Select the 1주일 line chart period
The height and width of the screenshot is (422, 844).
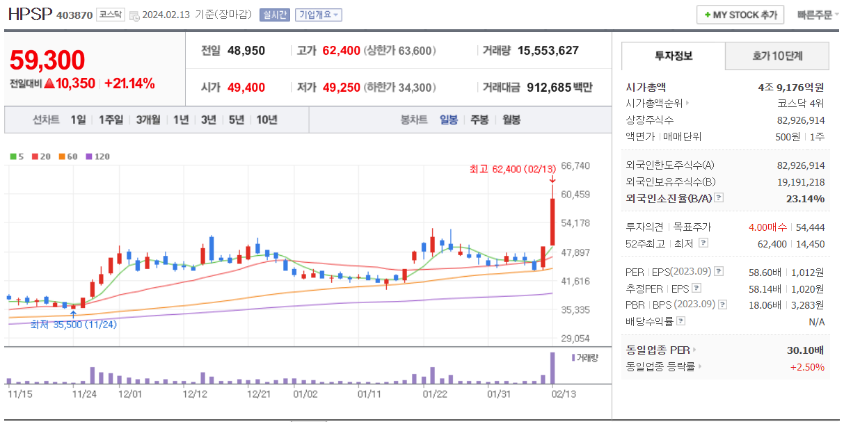tap(111, 120)
